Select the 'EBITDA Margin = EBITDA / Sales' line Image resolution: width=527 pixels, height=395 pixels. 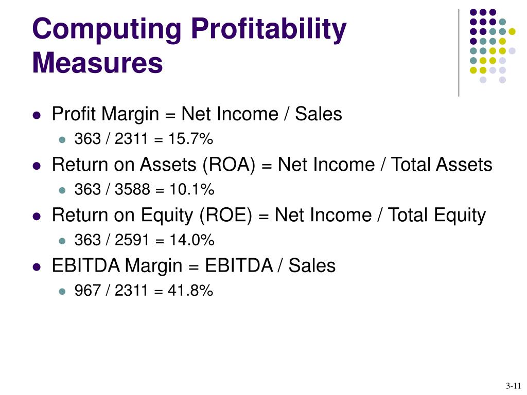(x=194, y=266)
